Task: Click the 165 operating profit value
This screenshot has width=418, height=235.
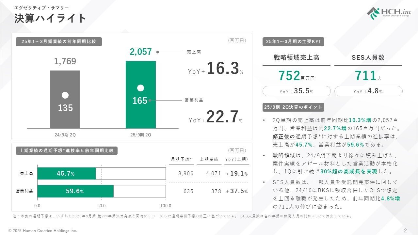Action: [x=140, y=101]
